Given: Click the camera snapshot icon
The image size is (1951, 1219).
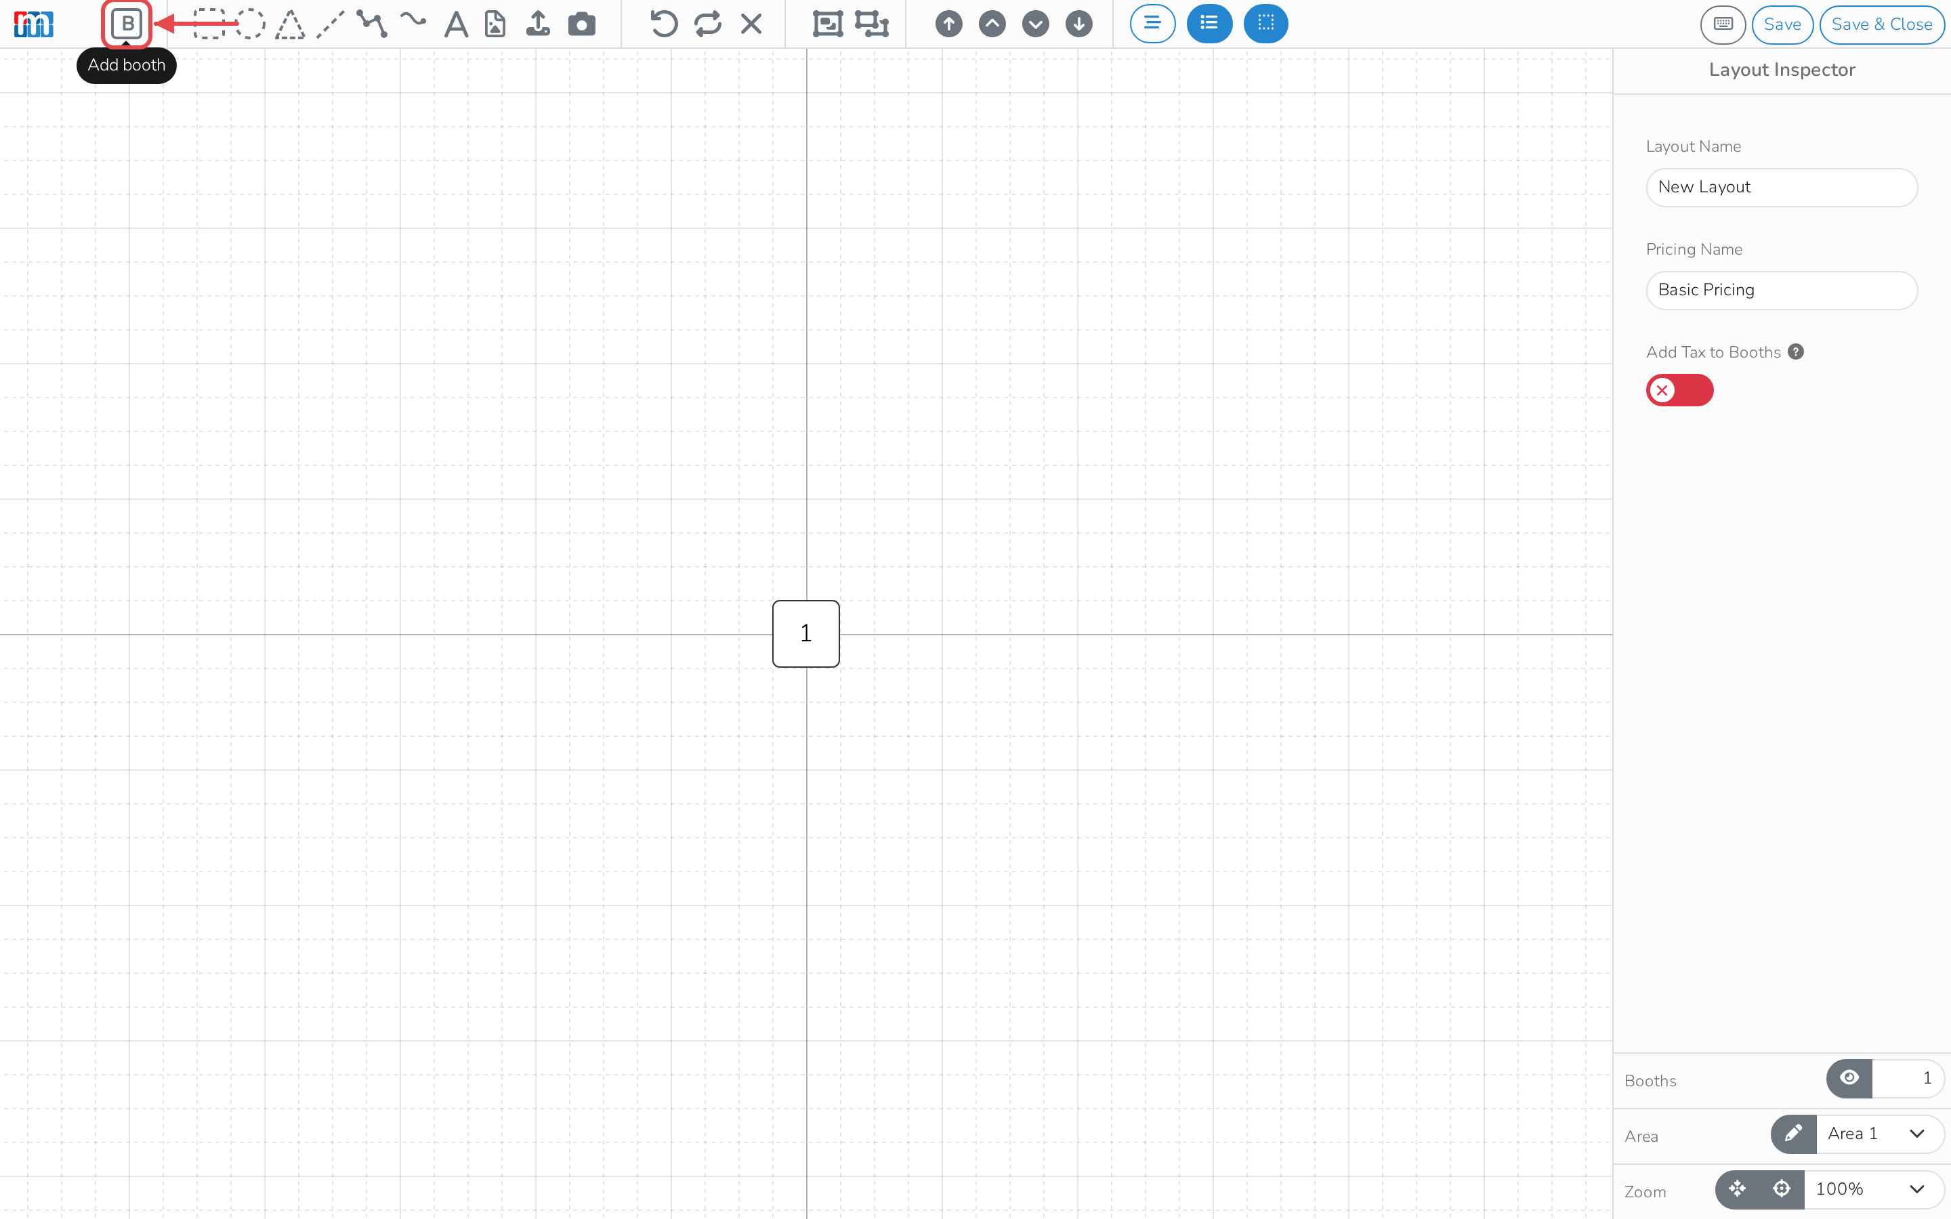Looking at the screenshot, I should pos(582,24).
